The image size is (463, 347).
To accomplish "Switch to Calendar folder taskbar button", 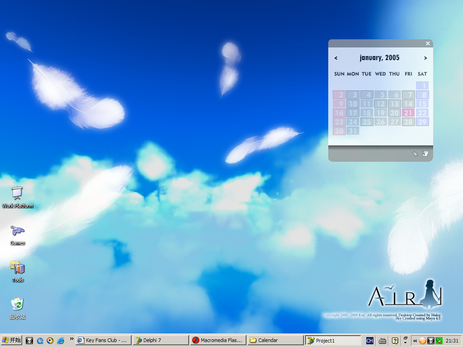I will (x=275, y=341).
